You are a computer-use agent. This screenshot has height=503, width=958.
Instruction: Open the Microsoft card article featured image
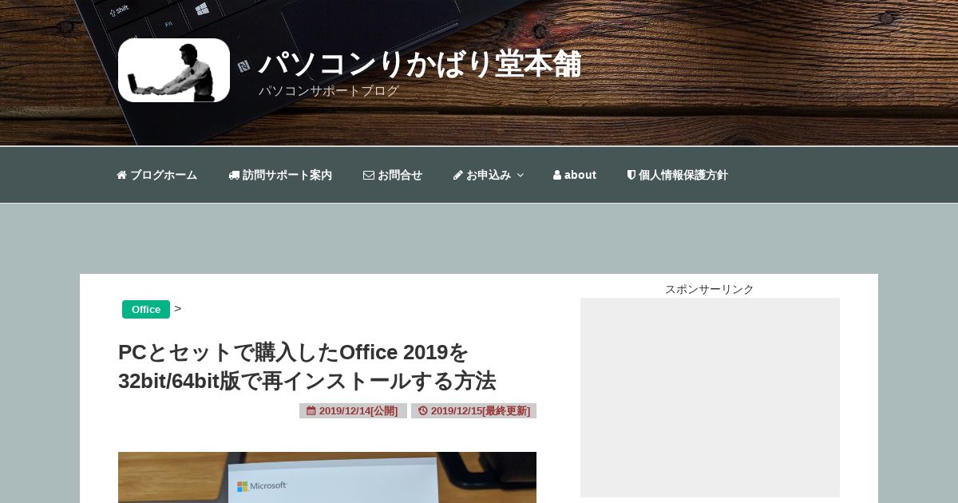coord(327,477)
